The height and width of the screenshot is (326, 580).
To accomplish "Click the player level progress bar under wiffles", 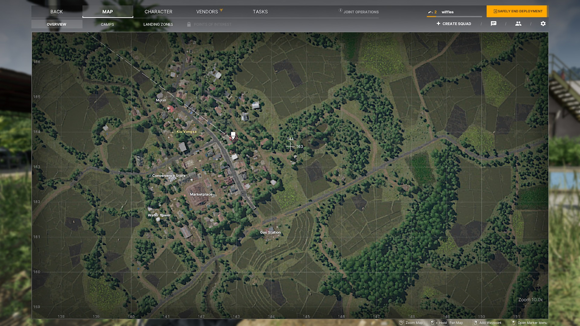I will 453,17.
